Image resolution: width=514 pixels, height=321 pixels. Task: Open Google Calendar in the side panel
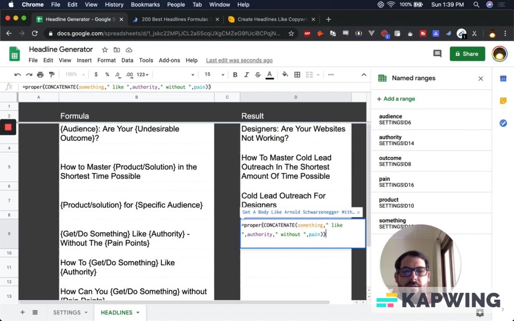coord(503,79)
